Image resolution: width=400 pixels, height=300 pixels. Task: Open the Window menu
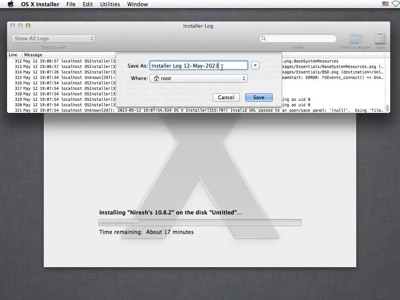[137, 4]
